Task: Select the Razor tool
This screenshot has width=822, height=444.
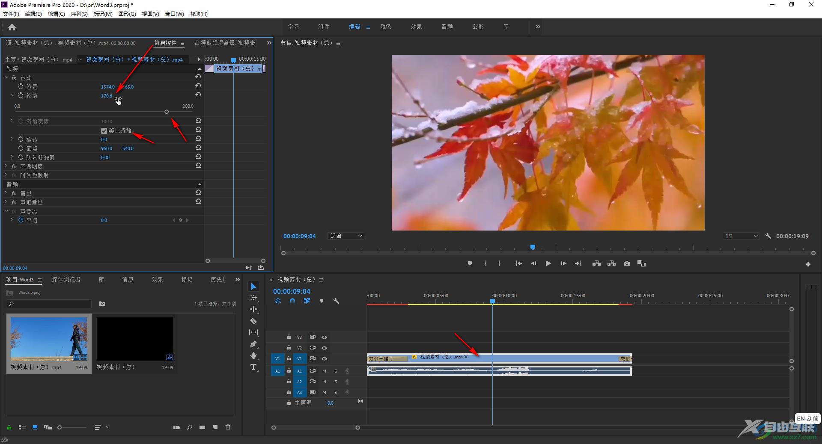Action: tap(253, 321)
